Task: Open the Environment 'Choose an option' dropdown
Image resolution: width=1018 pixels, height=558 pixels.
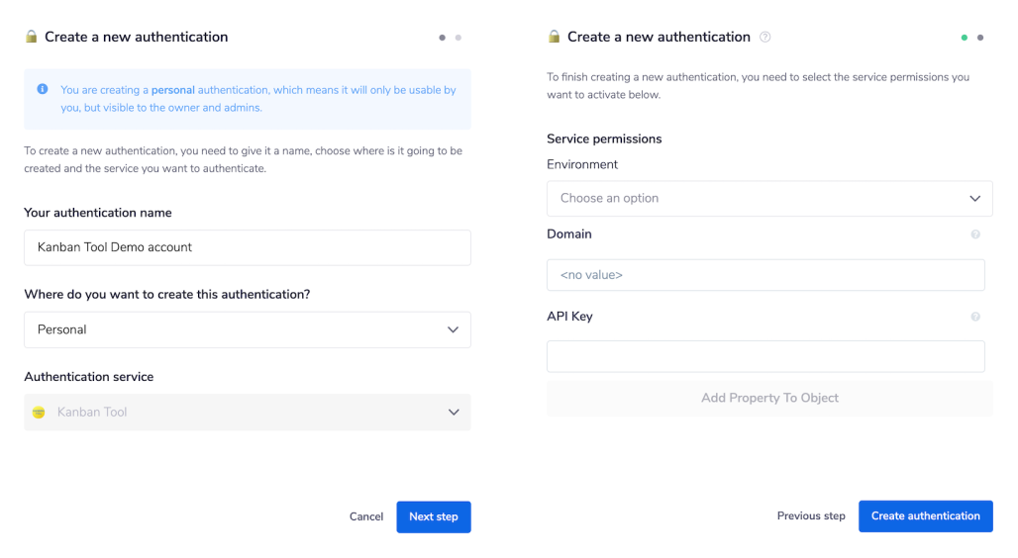Action: pyautogui.click(x=769, y=198)
